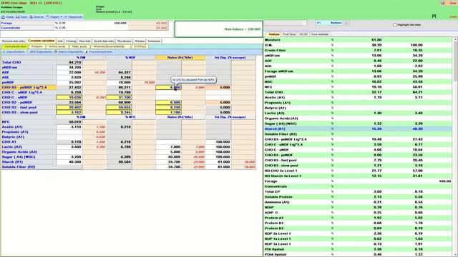Click the peNDF % DM cell 25.992
Image resolution: width=458 pixels, height=257 pixels.
tap(69, 83)
